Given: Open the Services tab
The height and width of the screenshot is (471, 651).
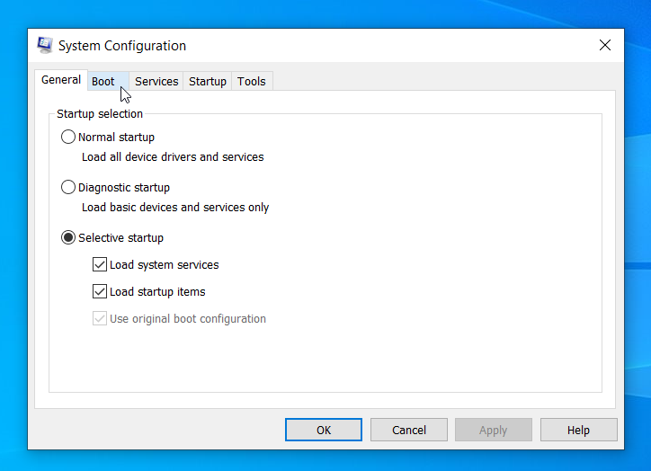Looking at the screenshot, I should (156, 81).
